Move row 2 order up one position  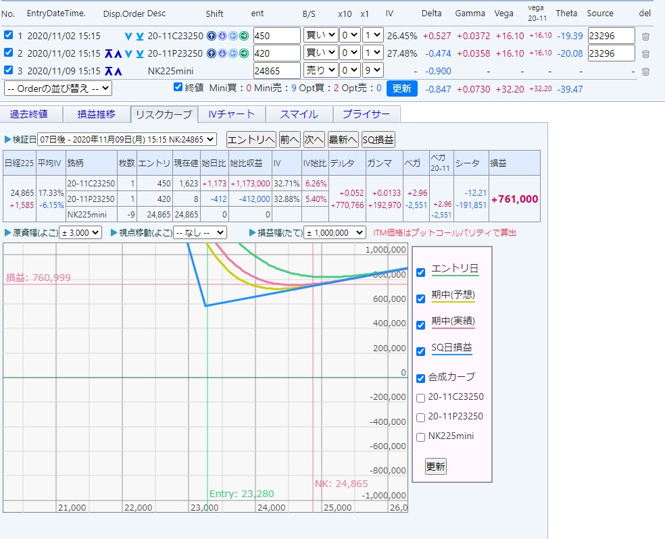tap(118, 54)
